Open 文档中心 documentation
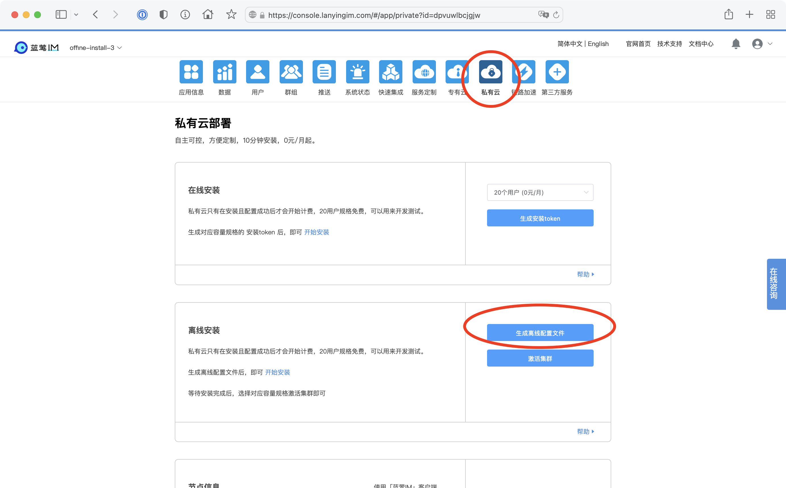 pyautogui.click(x=701, y=44)
